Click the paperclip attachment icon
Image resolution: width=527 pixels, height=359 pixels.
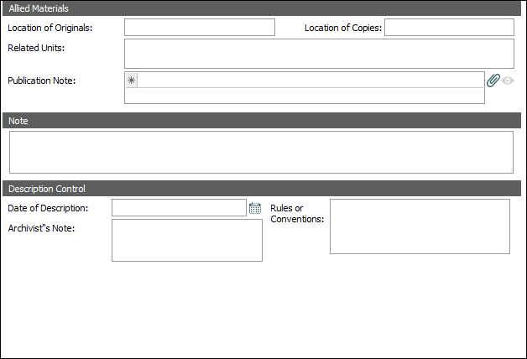tap(493, 81)
